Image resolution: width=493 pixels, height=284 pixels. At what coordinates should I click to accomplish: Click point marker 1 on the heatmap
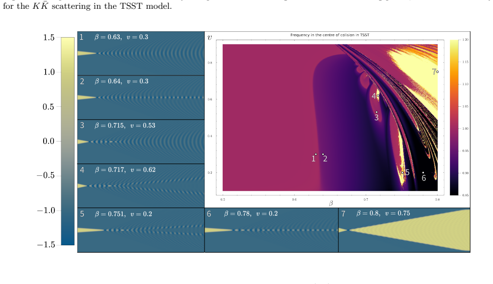tap(316, 154)
